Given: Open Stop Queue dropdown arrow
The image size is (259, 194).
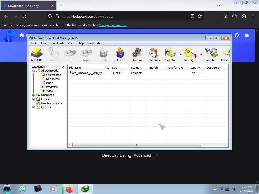Looking at the screenshot, I should pyautogui.click(x=201, y=55).
